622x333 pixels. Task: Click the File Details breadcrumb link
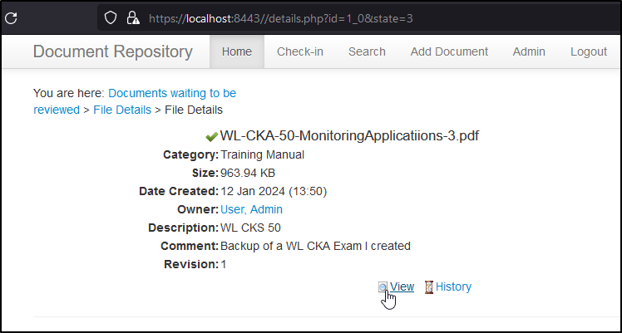pos(122,110)
